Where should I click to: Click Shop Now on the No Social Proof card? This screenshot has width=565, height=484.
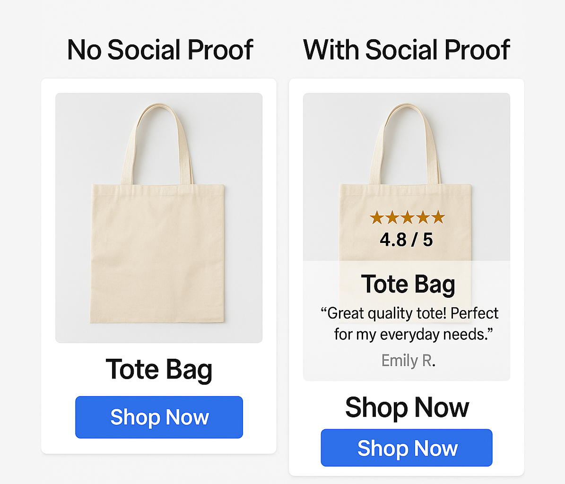[158, 417]
